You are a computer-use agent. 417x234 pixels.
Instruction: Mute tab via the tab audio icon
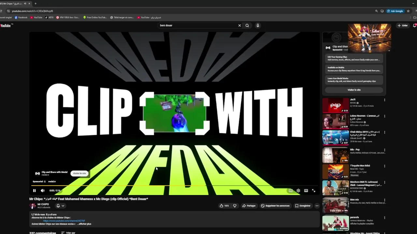(25, 4)
